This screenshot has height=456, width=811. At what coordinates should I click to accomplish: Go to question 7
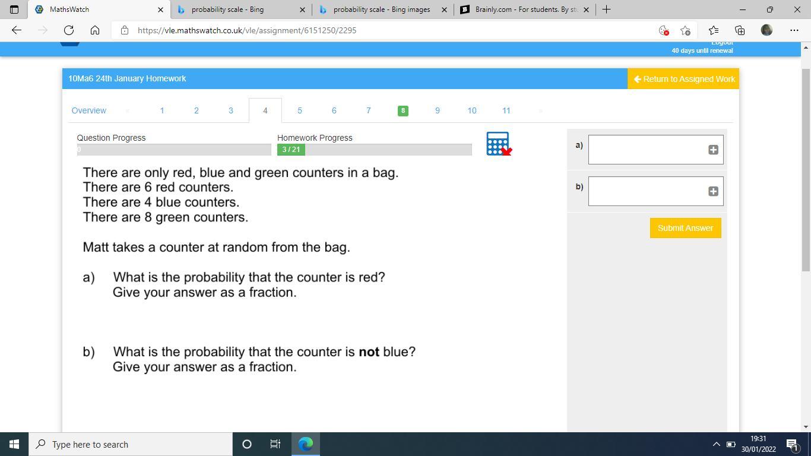[x=369, y=110]
